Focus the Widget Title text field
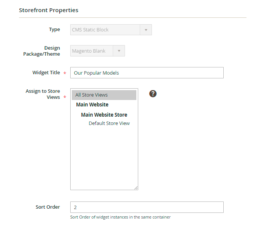259x228 pixels. [x=147, y=73]
